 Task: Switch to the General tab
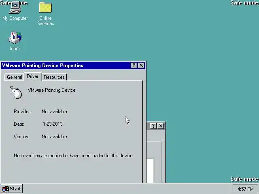coord(15,77)
